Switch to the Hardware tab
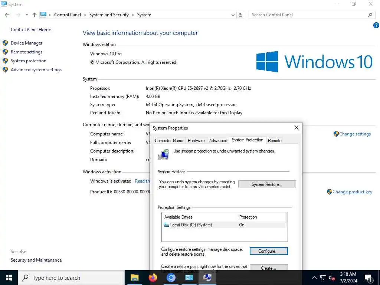Screen dimensions: 380x285 pyautogui.click(x=196, y=141)
